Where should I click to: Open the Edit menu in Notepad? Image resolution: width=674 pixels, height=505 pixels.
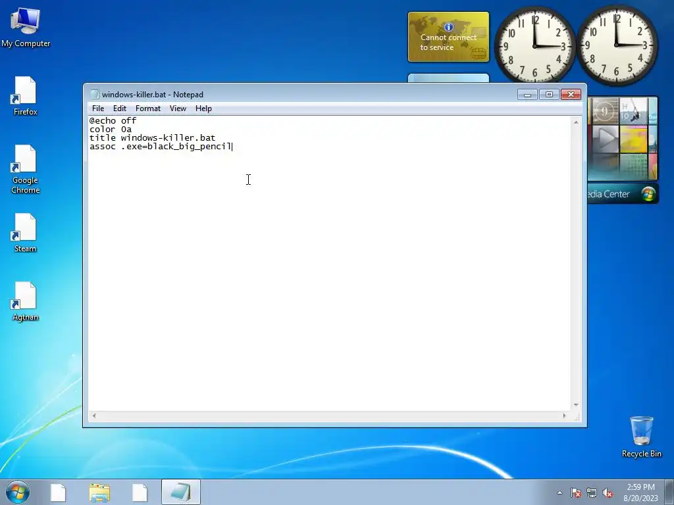click(120, 108)
